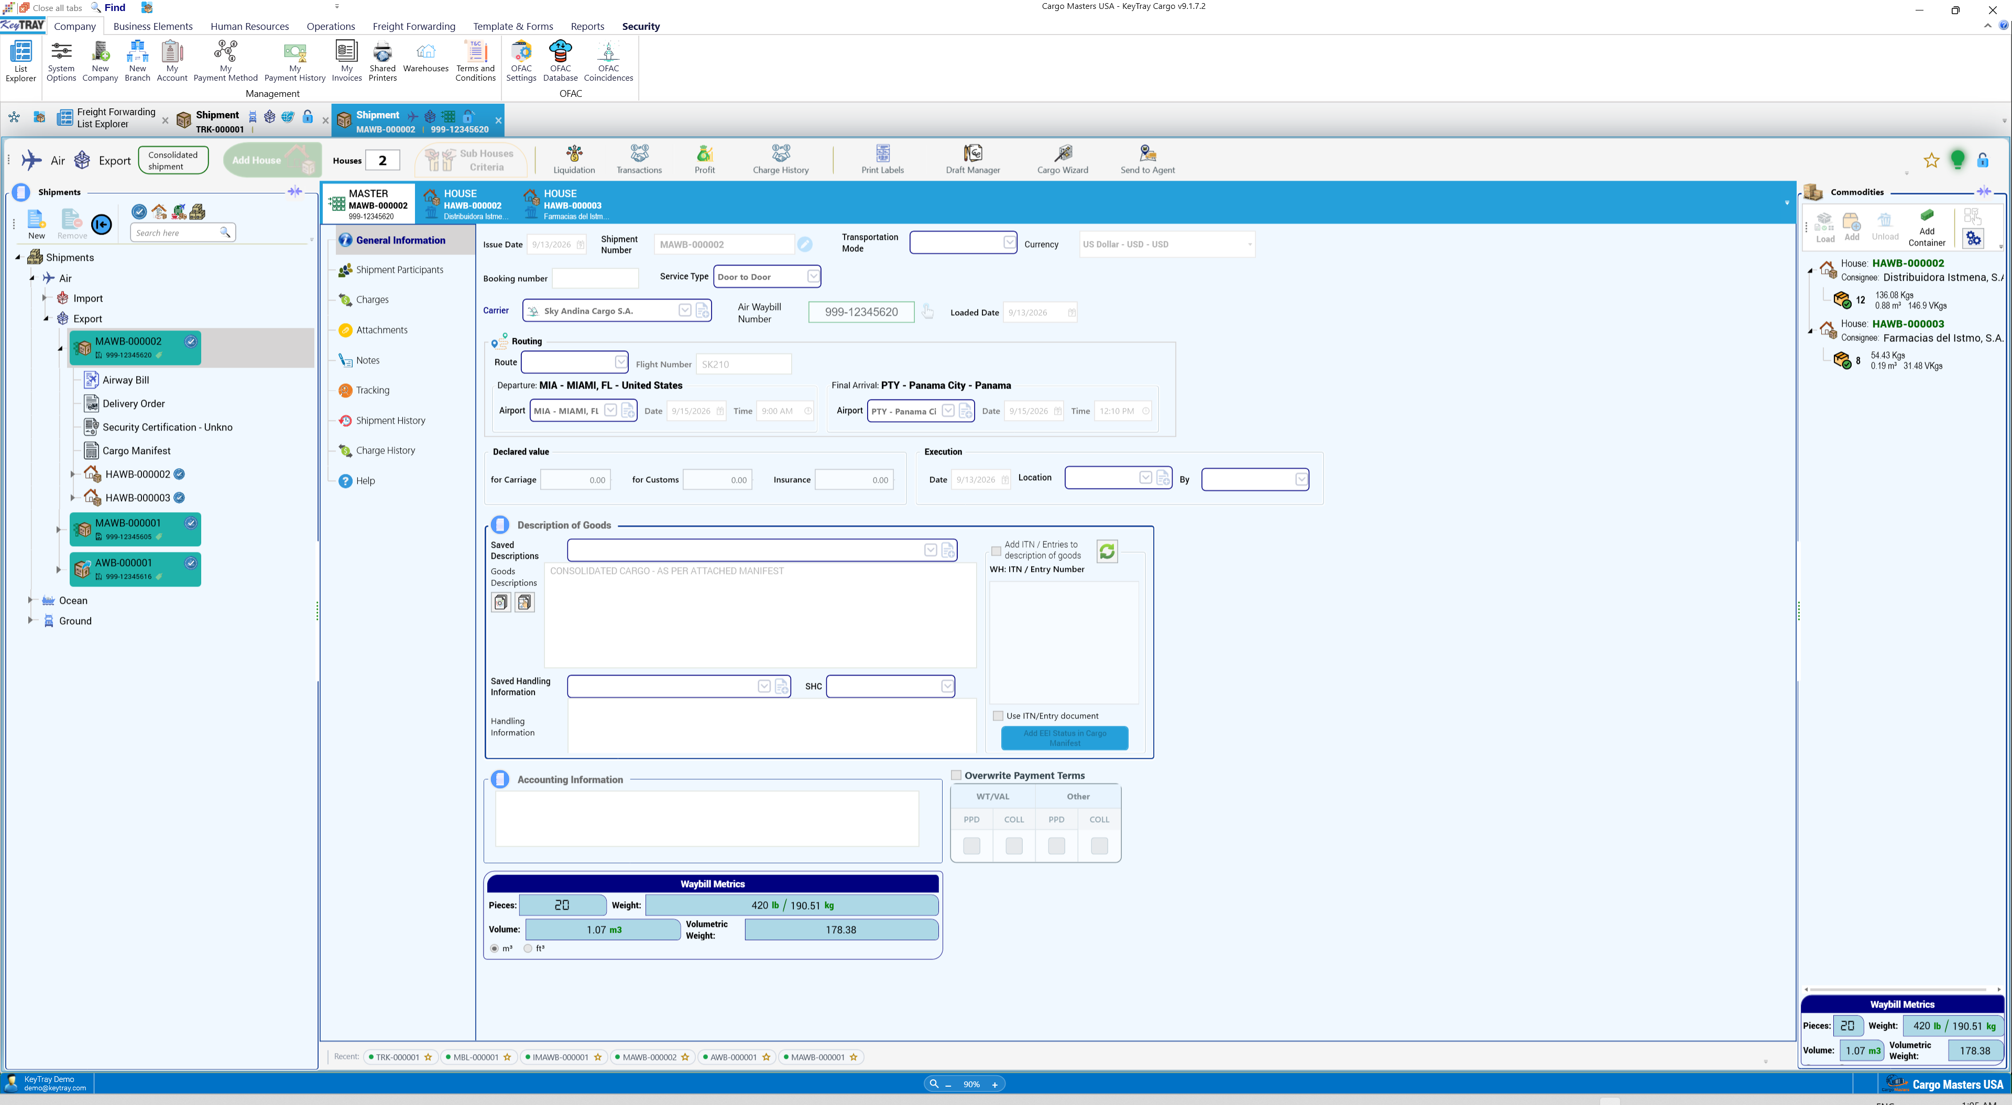Open the Draft Manager tool
The height and width of the screenshot is (1105, 2012).
click(972, 159)
